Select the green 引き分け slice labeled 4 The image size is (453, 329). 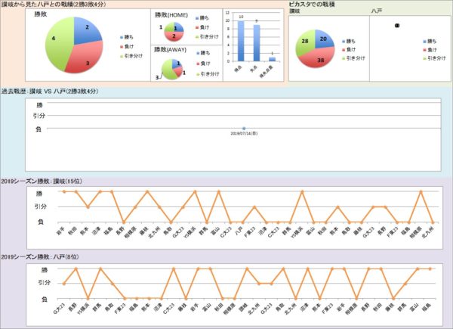(x=56, y=42)
